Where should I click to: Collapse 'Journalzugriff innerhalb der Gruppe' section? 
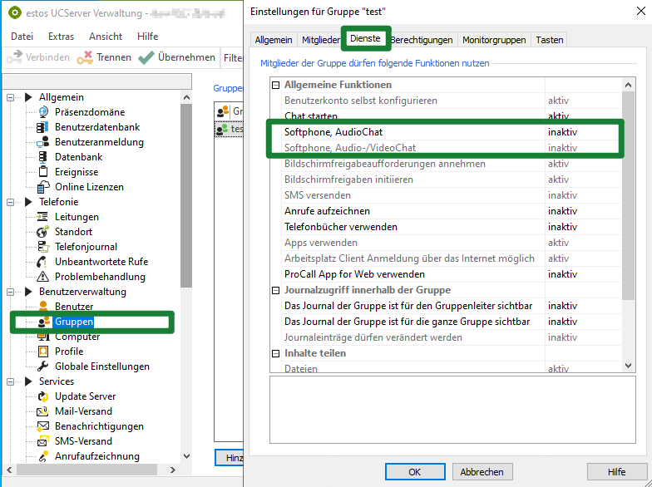(x=276, y=290)
